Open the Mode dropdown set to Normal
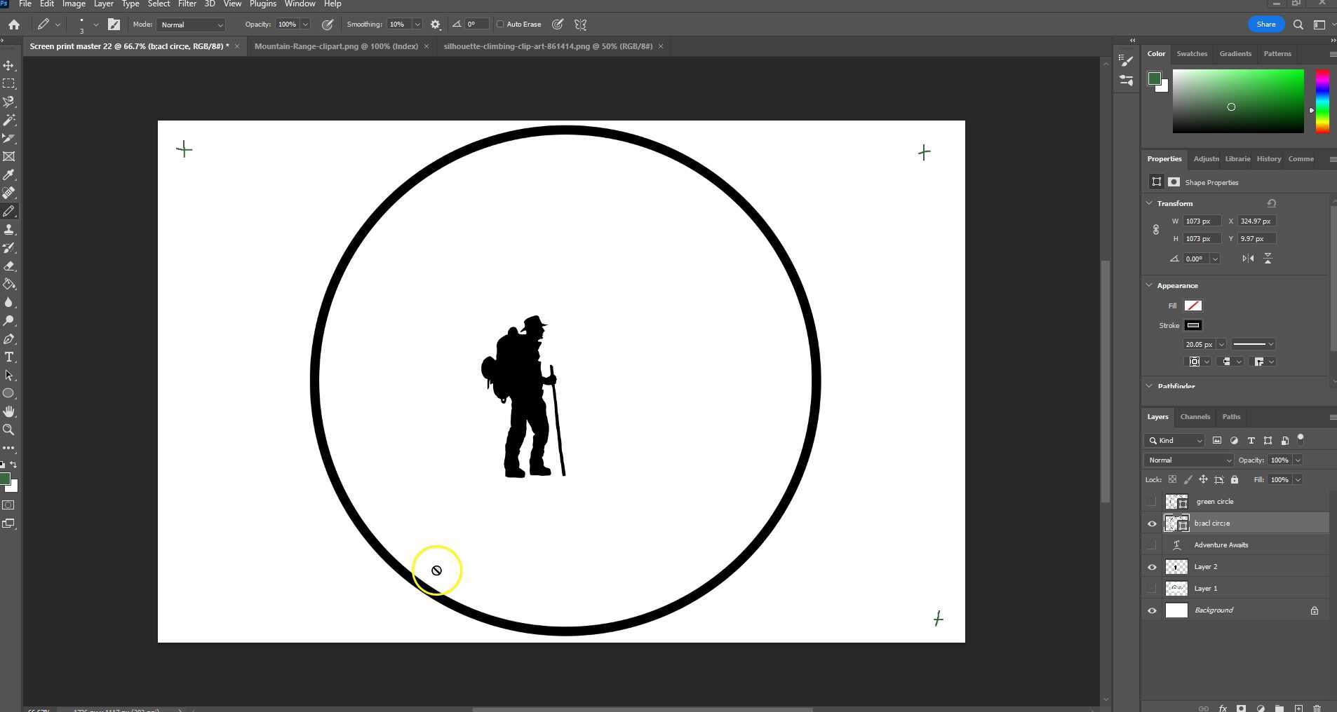This screenshot has width=1337, height=712. 191,25
